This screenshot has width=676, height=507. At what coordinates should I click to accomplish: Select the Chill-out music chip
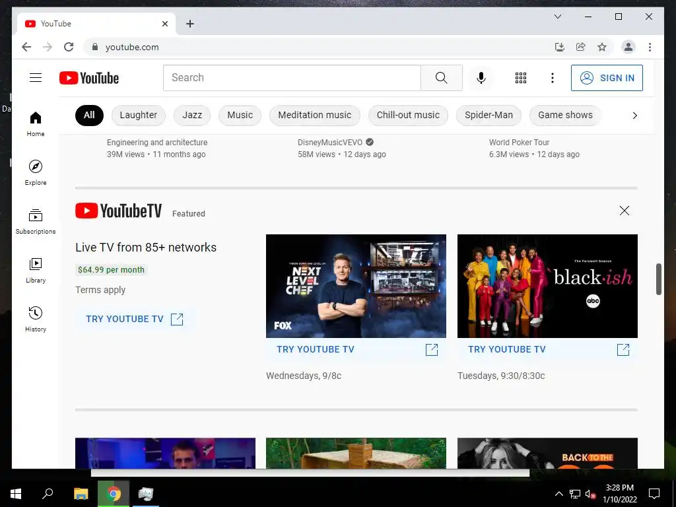click(408, 115)
